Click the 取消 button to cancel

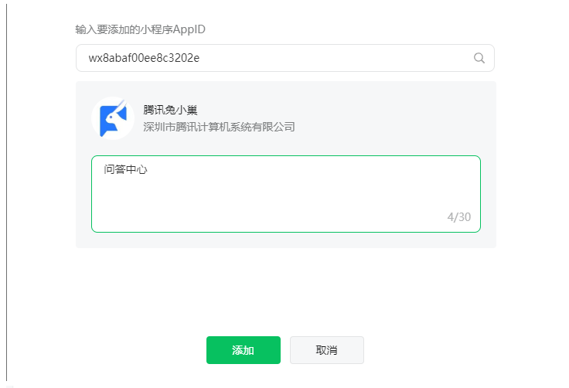(326, 350)
